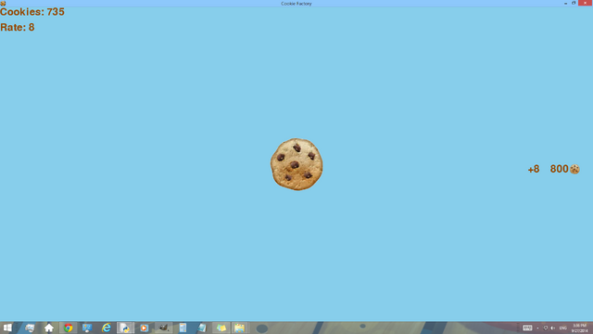Click the small cookie icon next to 800
593x334 pixels.
(x=574, y=169)
